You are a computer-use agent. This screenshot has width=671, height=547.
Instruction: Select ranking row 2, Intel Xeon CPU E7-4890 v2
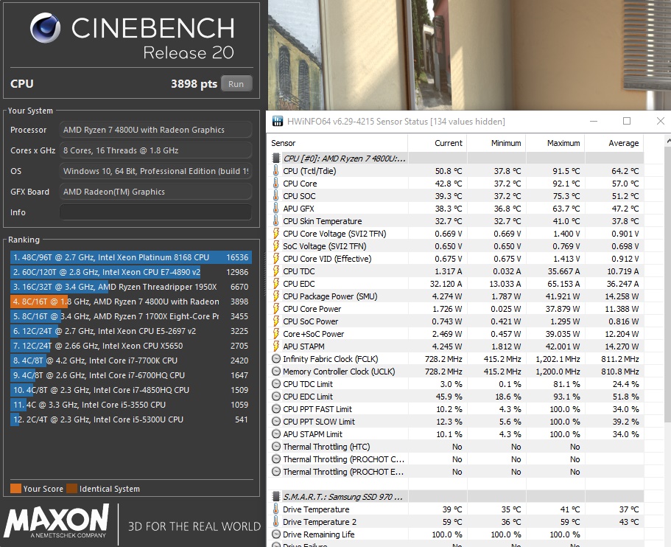[130, 272]
